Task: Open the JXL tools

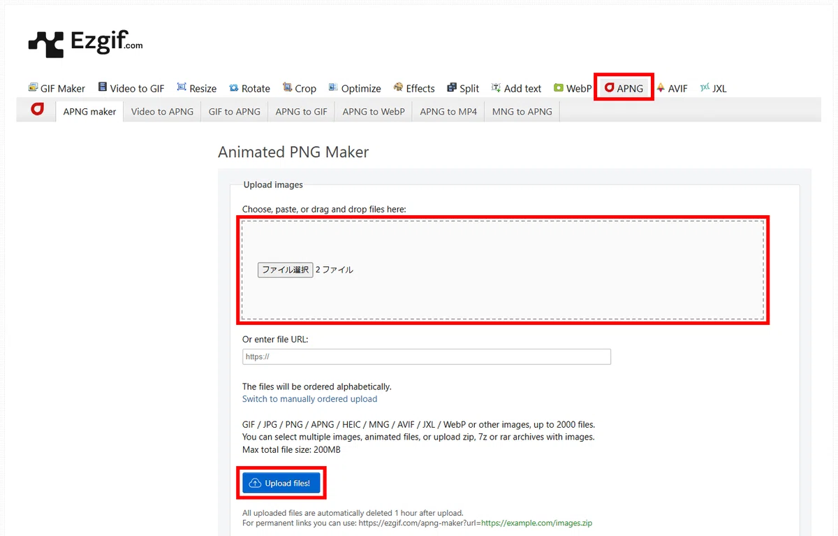Action: click(713, 88)
